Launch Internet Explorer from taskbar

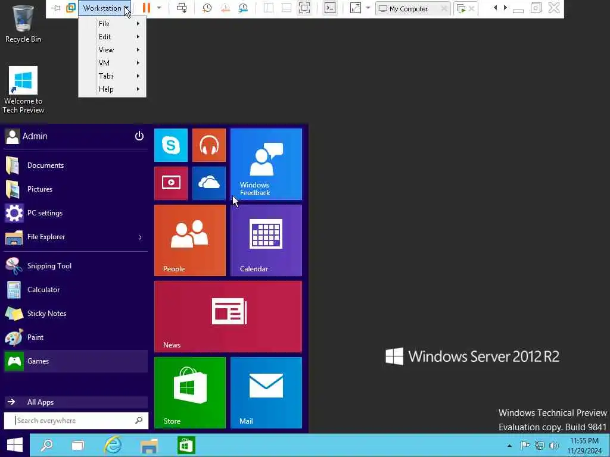[113, 445]
